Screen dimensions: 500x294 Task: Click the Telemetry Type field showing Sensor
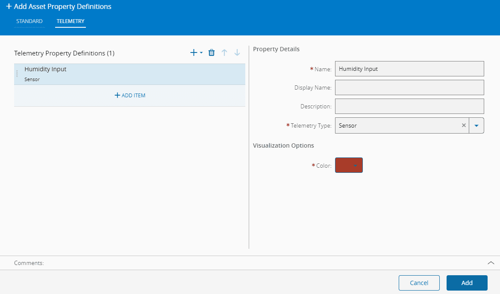point(397,125)
